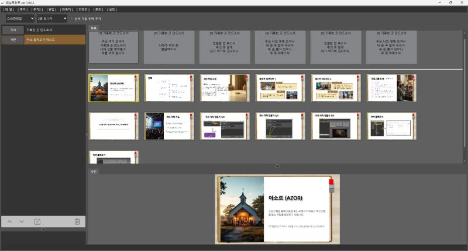The image size is (468, 251).
Task: Move selected item up with up arrow
Action: click(9, 221)
